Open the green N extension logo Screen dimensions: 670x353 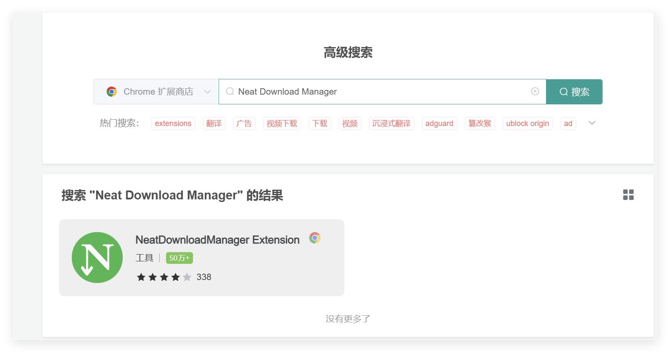[x=97, y=258]
